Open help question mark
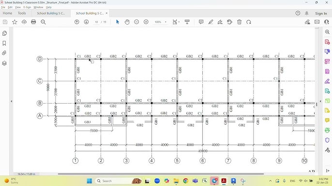Screen dimensions: 332x186 (298, 13)
